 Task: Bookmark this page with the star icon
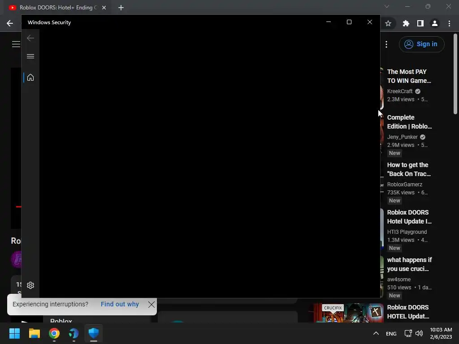click(x=388, y=23)
